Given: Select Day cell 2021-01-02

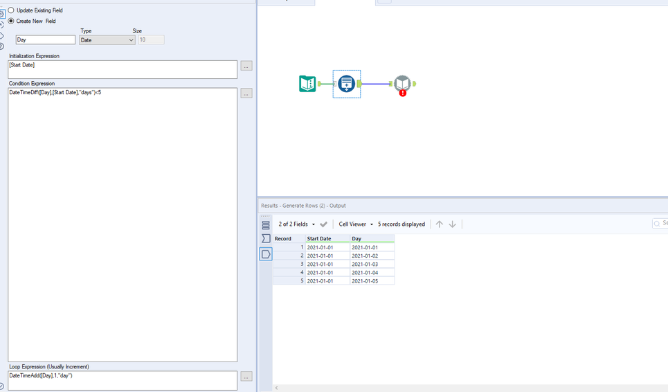Looking at the screenshot, I should [x=372, y=256].
